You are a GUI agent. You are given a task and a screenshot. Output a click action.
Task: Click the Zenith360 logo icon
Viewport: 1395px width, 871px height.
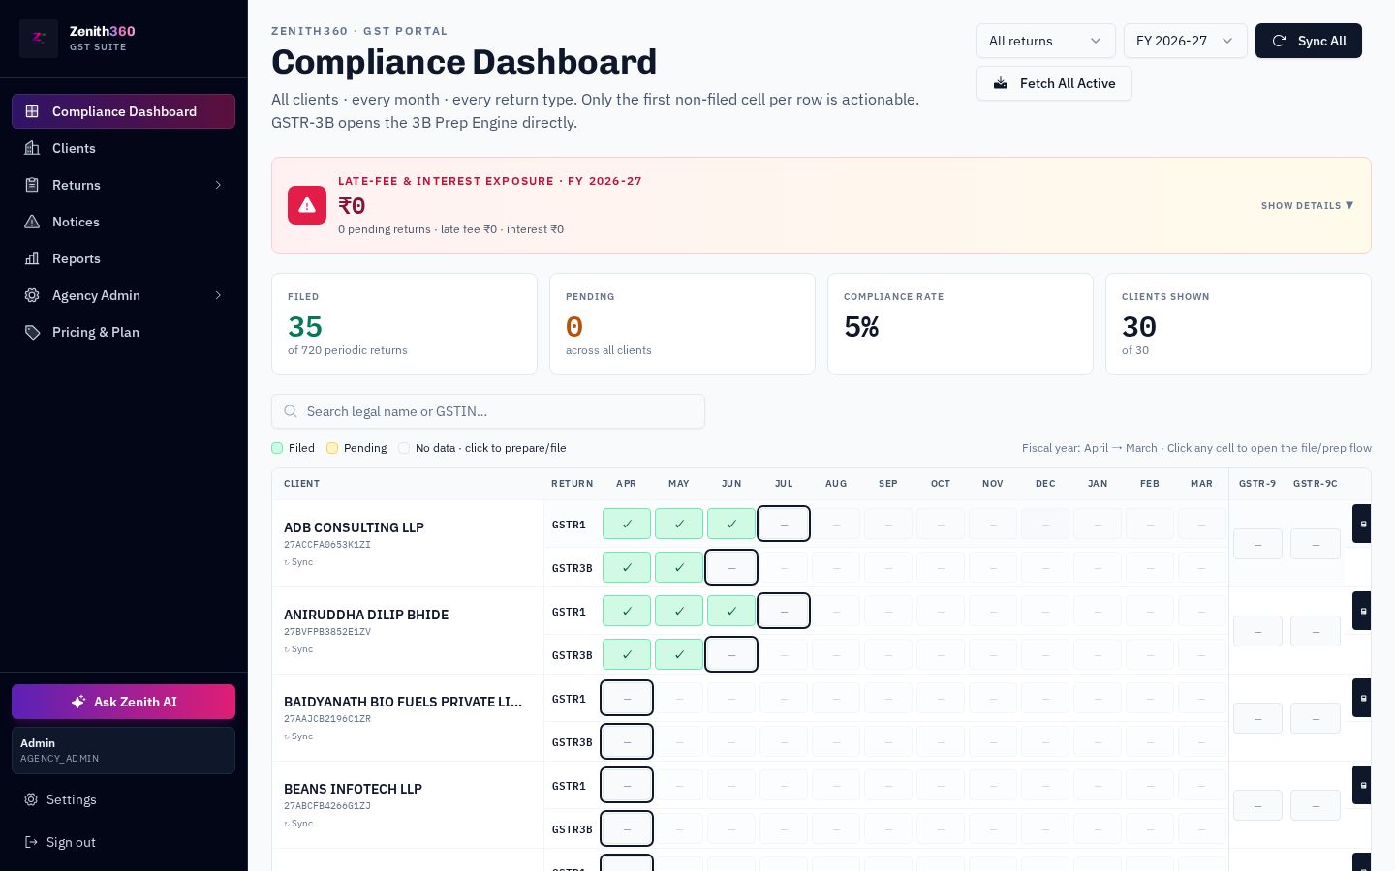[x=39, y=39]
